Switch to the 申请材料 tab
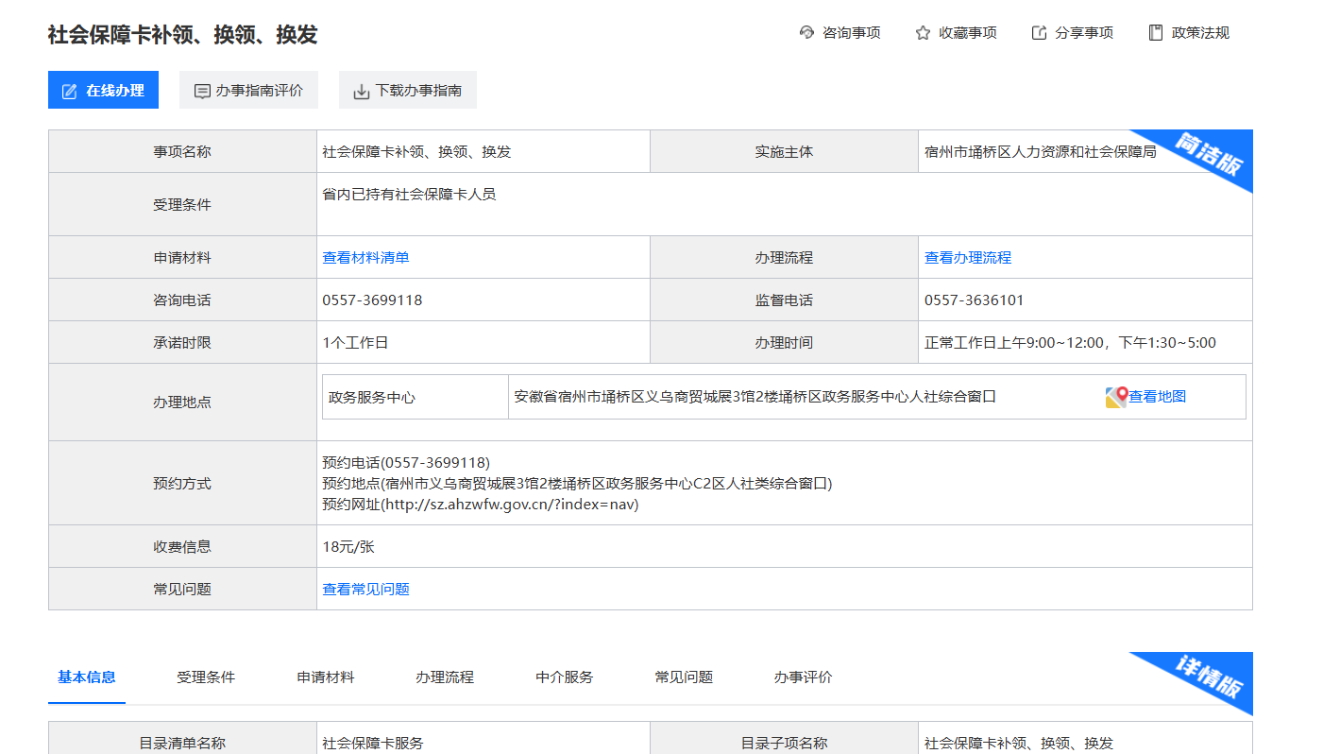Viewport: 1323px width, 754px height. point(326,677)
